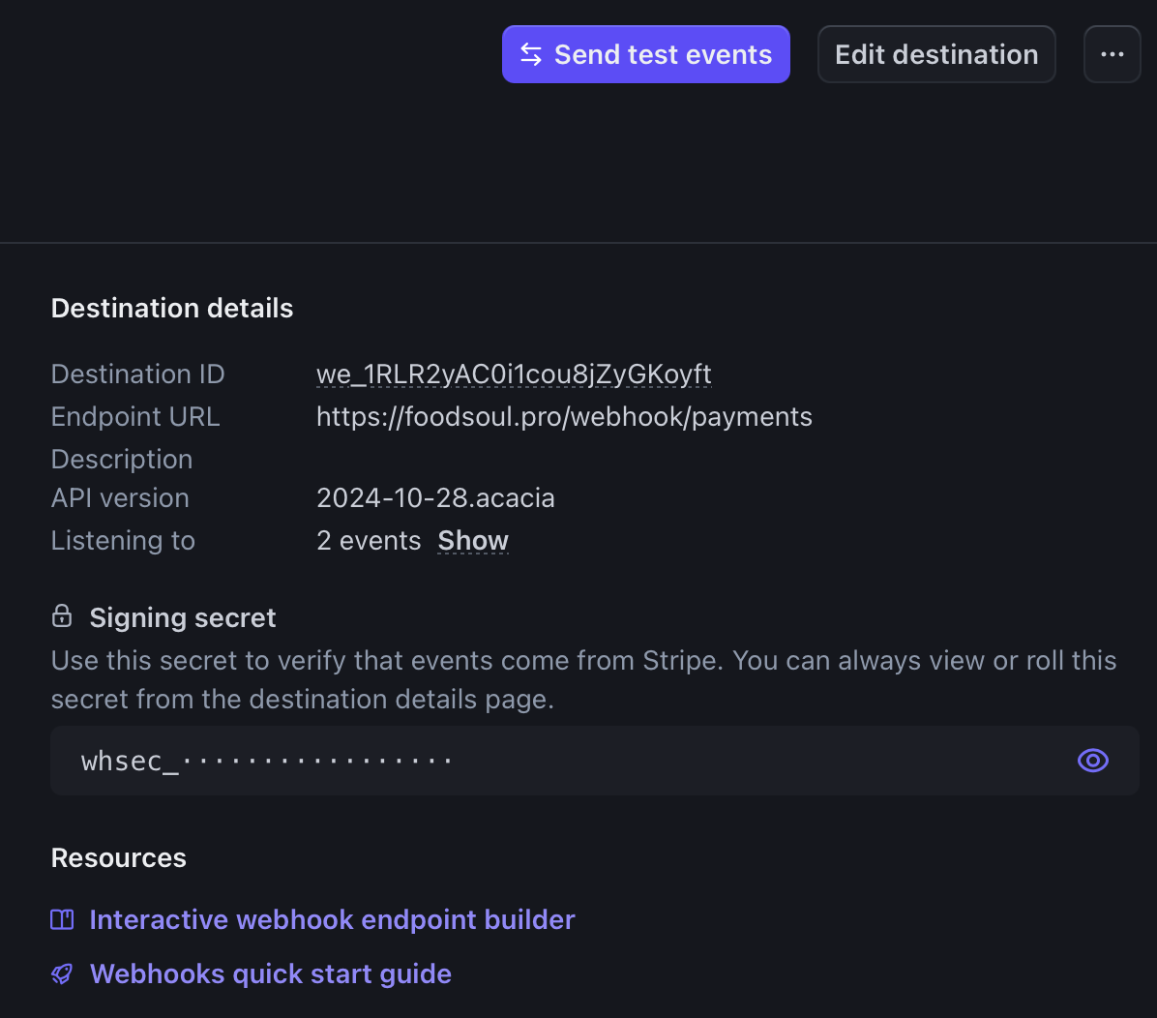
Task: Click the foodsoul.pro endpoint URL value
Action: pos(564,417)
